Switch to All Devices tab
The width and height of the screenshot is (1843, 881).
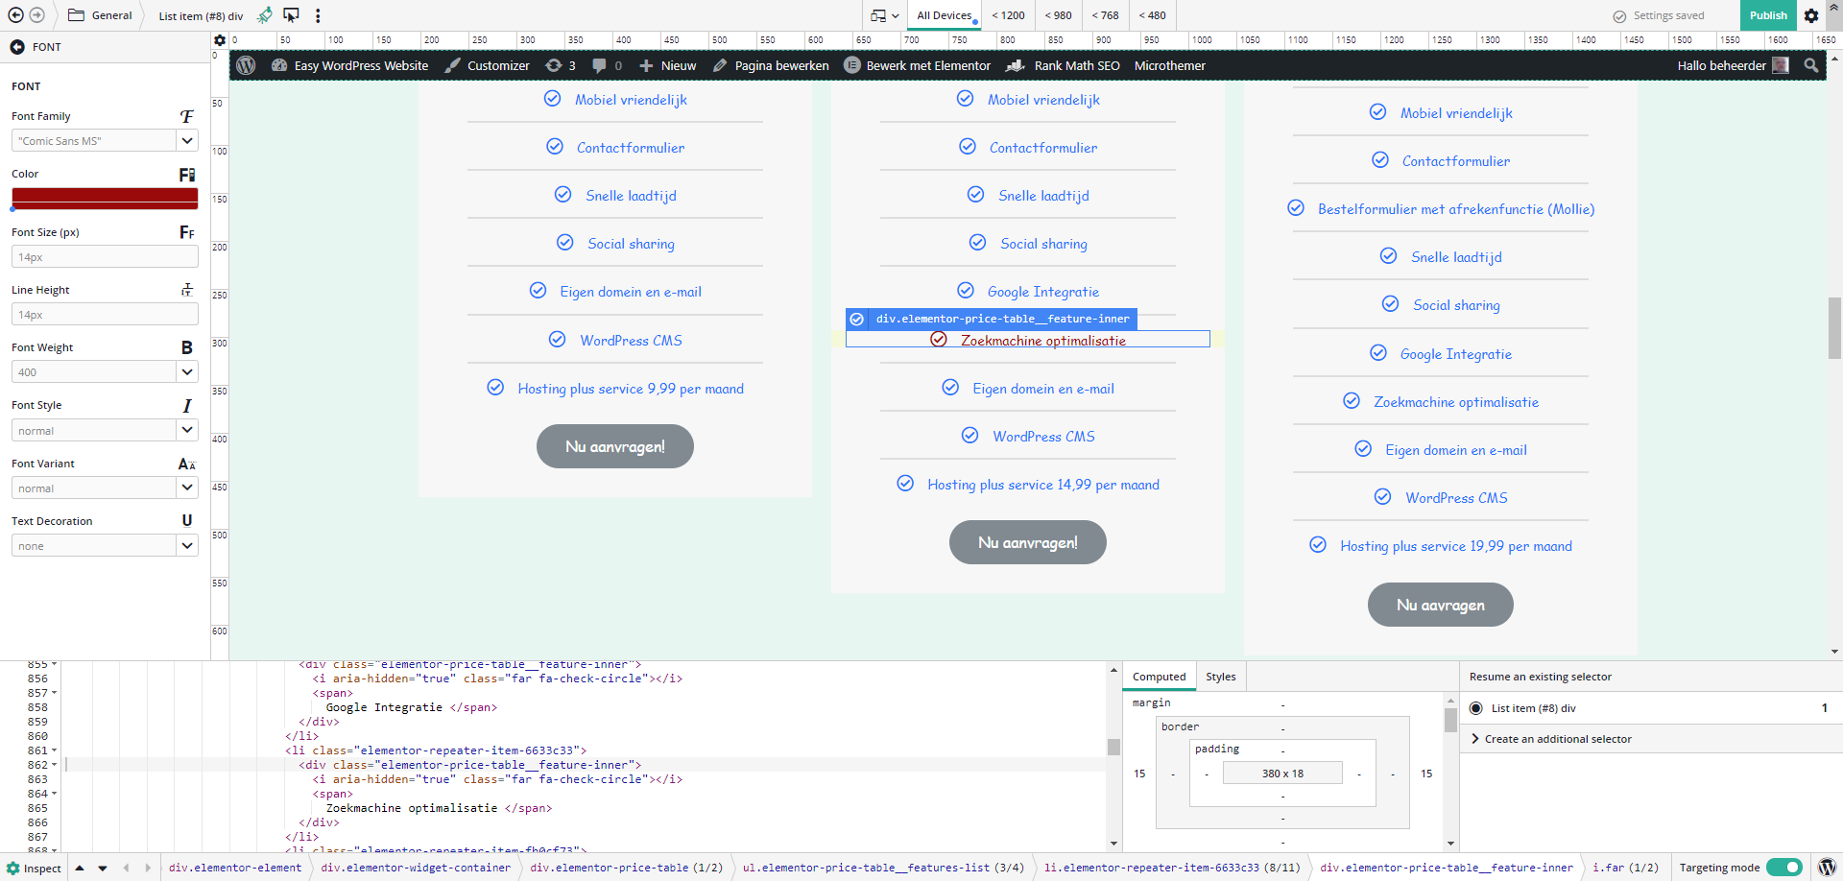click(x=945, y=15)
